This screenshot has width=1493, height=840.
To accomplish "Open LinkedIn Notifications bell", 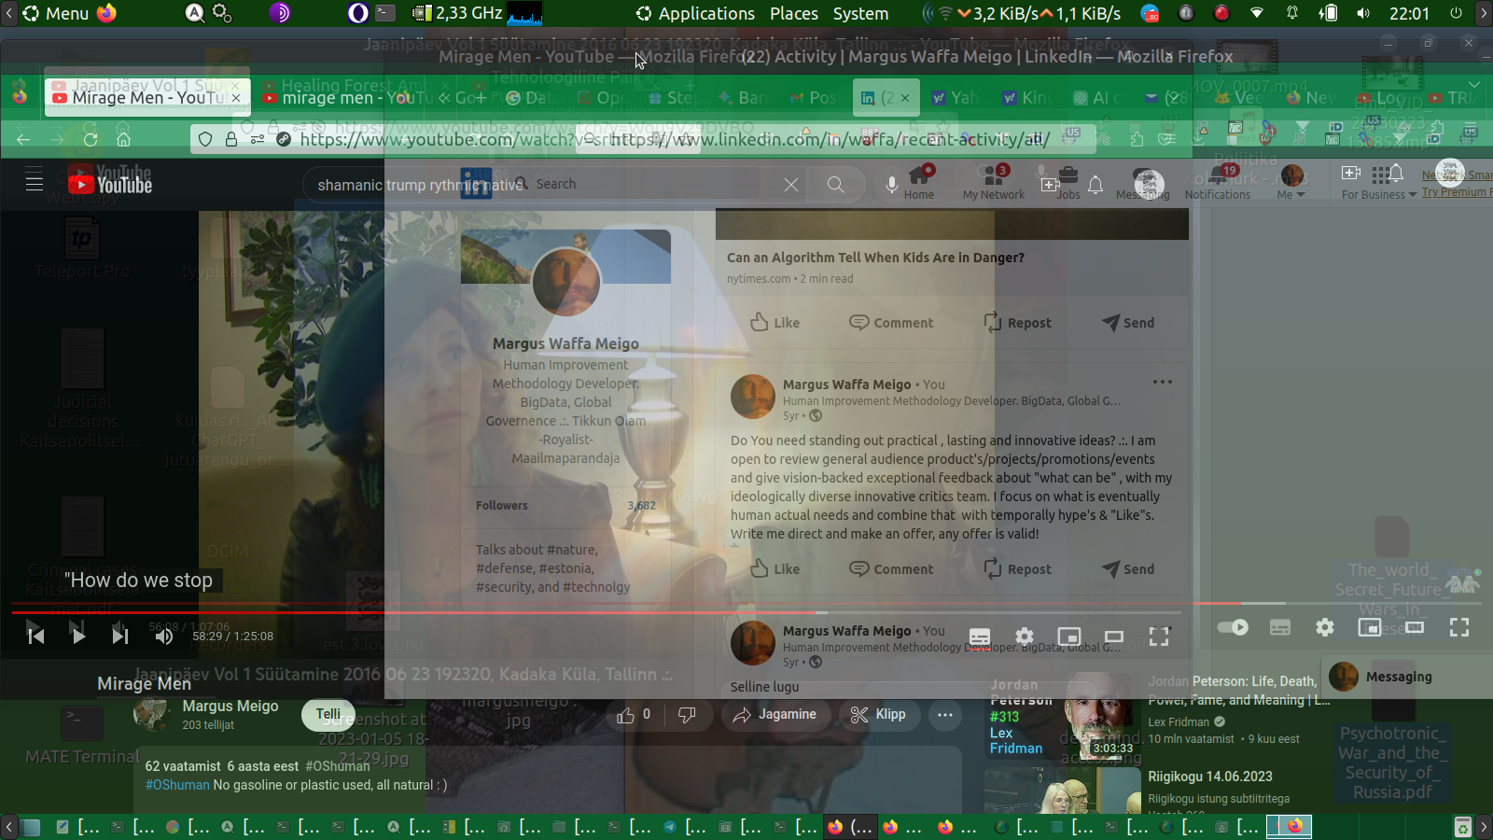I will (1218, 182).
